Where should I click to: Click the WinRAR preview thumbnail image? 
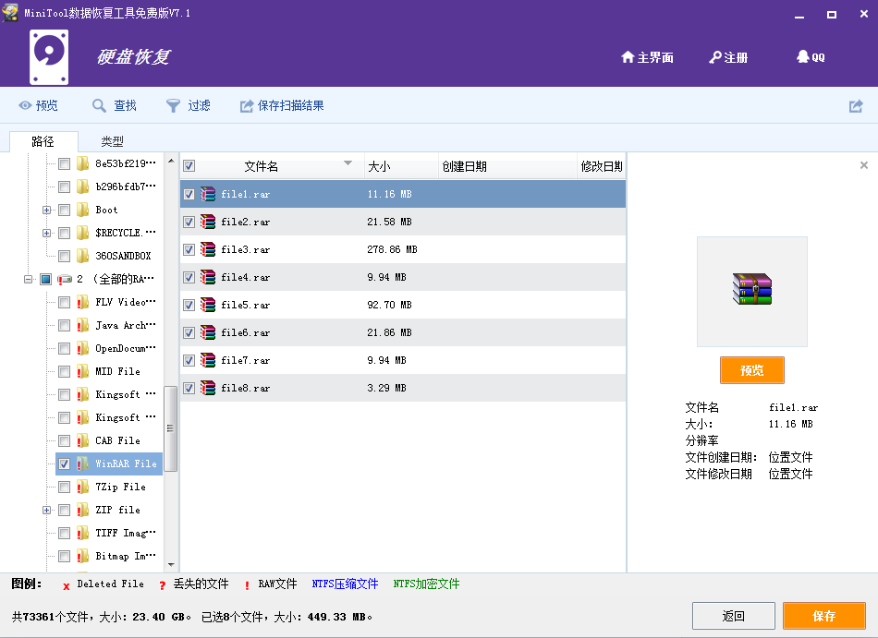tap(752, 288)
